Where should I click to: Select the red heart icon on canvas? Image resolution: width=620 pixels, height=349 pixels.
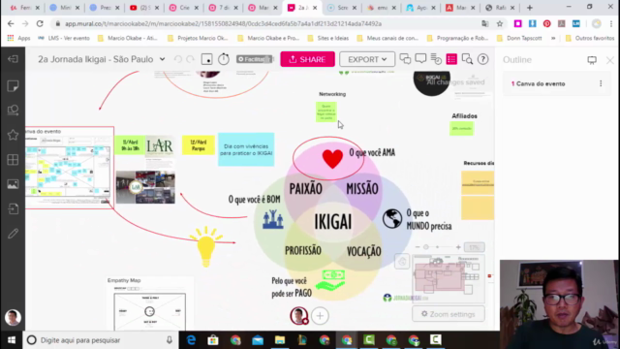tap(332, 159)
